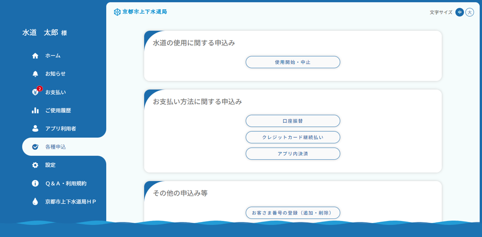Click the yen payment icon with badge
Screen dimensions: 482x237
coord(35,92)
